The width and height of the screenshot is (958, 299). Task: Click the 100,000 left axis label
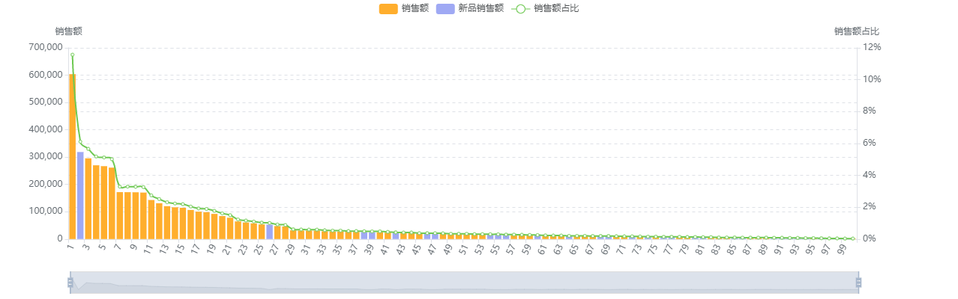(47, 212)
